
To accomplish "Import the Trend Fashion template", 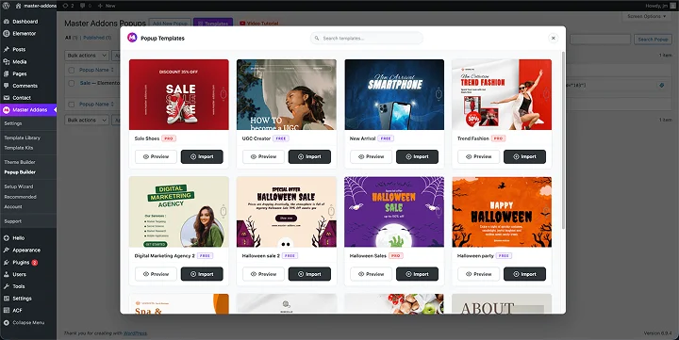I will (x=524, y=156).
